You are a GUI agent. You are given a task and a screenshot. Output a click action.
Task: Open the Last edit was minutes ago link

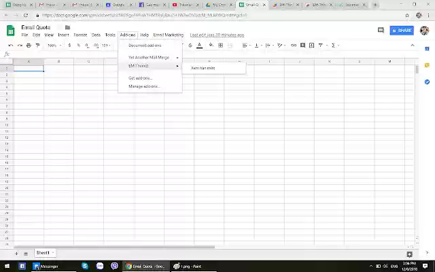point(217,35)
